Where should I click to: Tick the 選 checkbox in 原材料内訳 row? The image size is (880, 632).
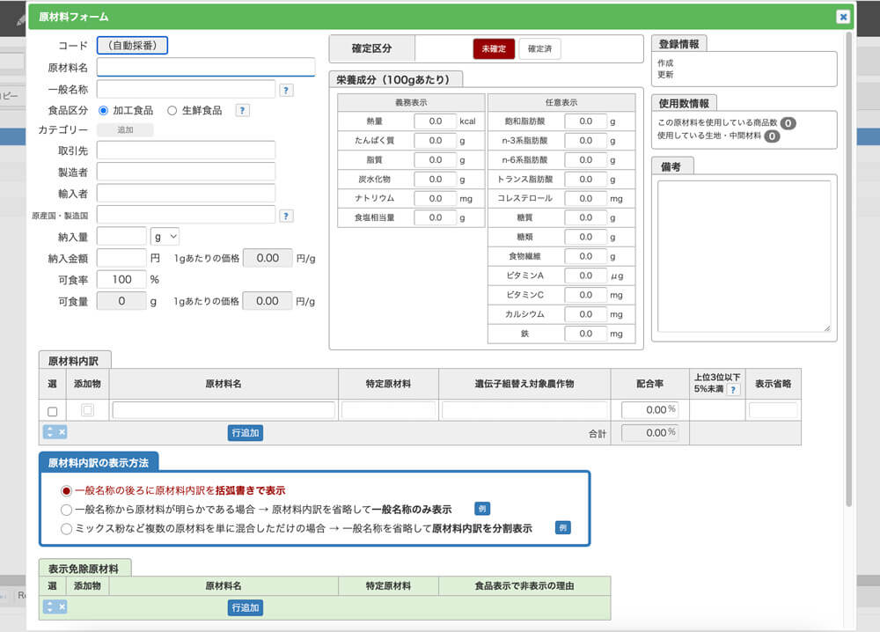tap(53, 411)
